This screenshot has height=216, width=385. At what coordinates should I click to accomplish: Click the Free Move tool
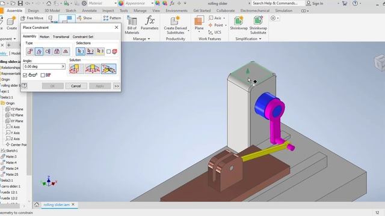click(x=32, y=18)
